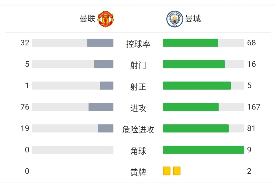Click Man City's 167 attacks number
This screenshot has width=276, height=183.
click(254, 107)
